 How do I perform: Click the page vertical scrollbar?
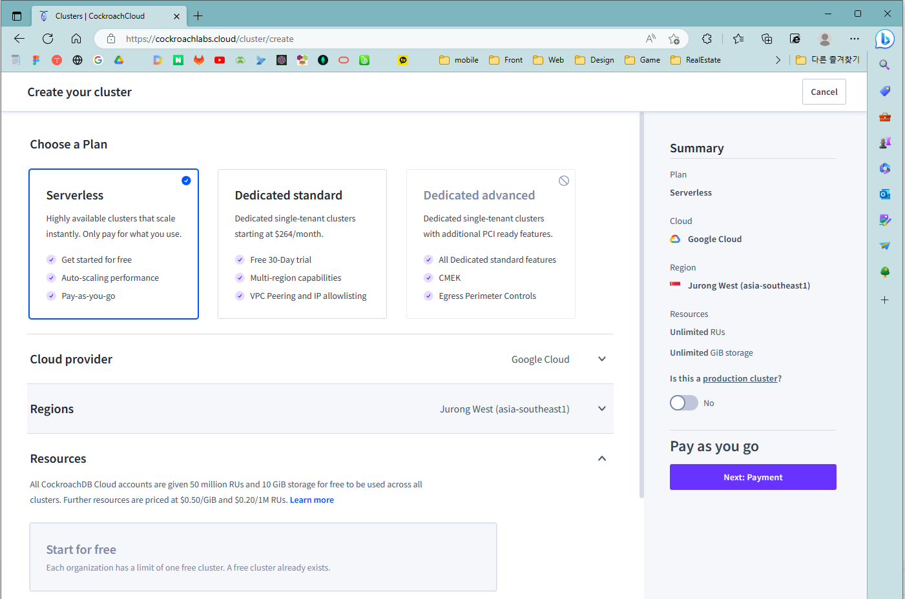pyautogui.click(x=641, y=305)
